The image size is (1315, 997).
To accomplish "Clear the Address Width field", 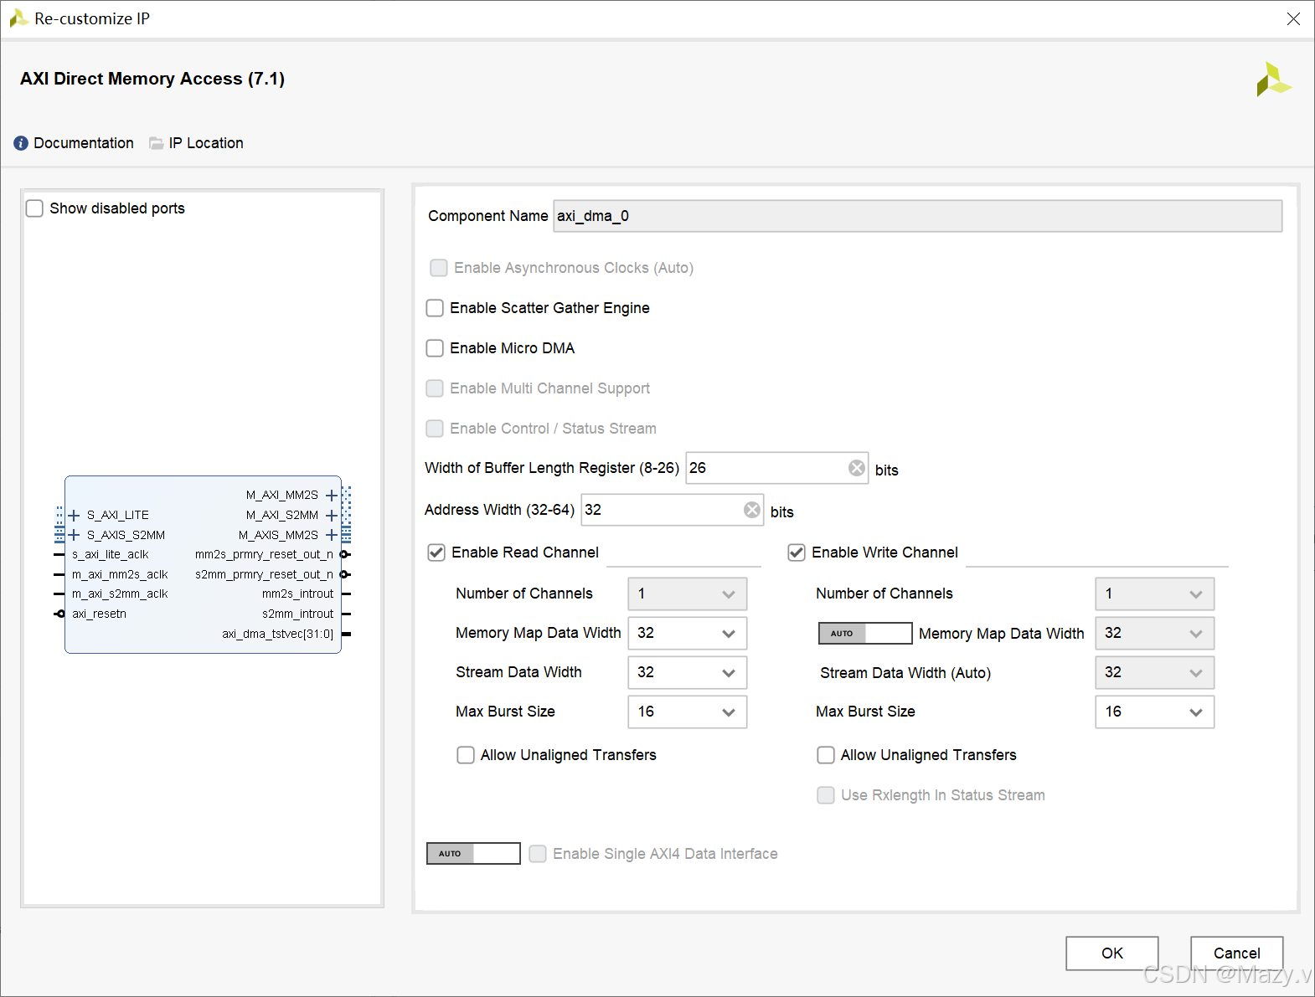I will (752, 510).
